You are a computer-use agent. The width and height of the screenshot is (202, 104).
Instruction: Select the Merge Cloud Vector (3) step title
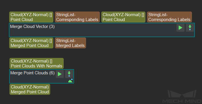(x=32, y=27)
